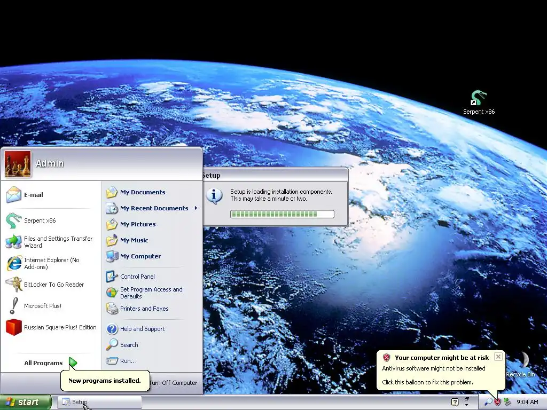
Task: Click the Setup dialog information icon
Action: click(x=214, y=196)
